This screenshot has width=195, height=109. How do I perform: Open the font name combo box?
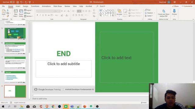click(x=45, y=11)
